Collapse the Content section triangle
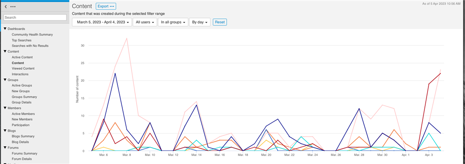Viewport: 465px width, 164px height. point(5,51)
